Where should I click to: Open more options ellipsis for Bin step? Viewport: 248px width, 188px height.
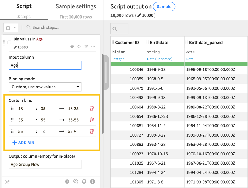[x=93, y=46]
